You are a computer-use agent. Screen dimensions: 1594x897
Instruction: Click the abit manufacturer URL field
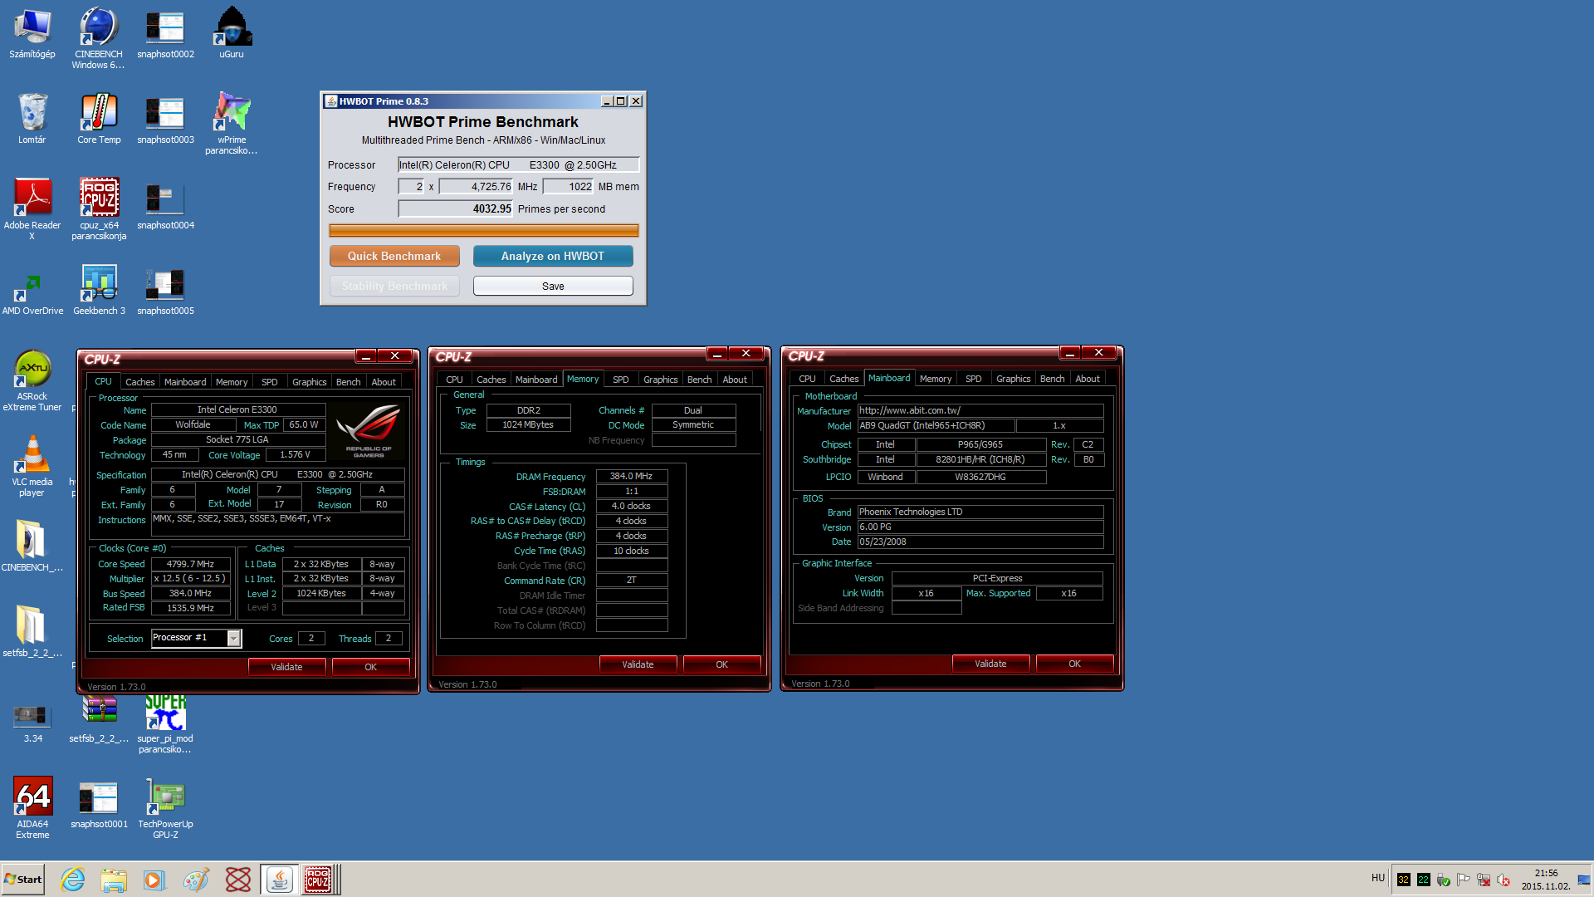click(980, 410)
